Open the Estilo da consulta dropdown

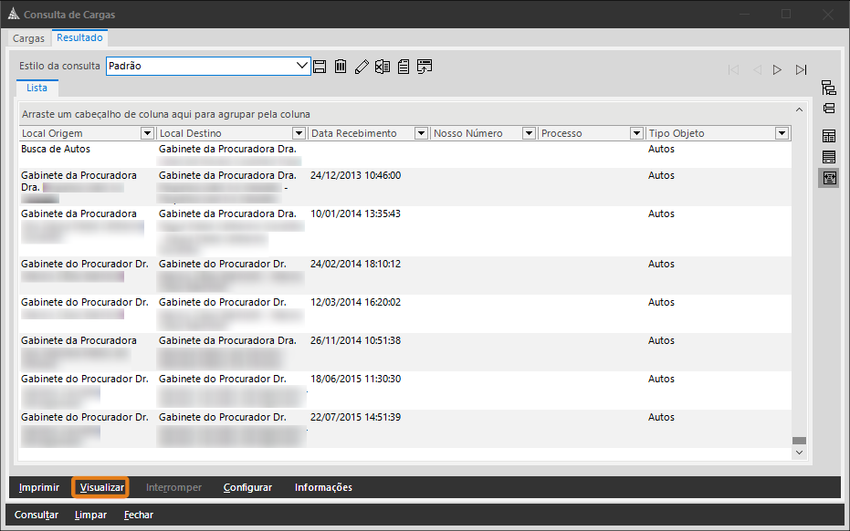[303, 67]
